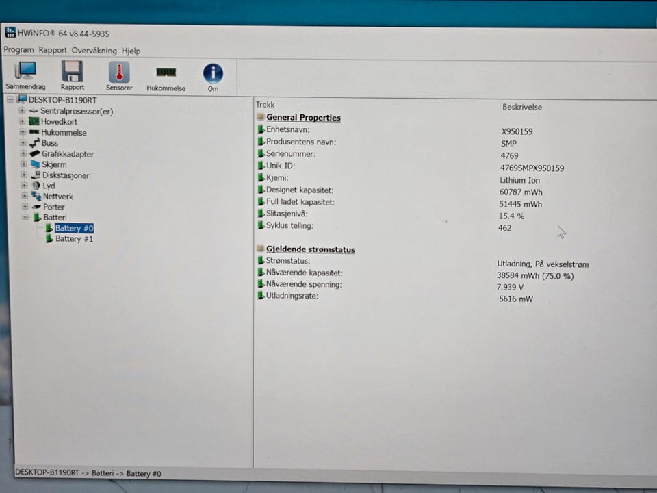657x493 pixels.
Task: Expand the Diskstasjoner node
Action: click(x=24, y=175)
